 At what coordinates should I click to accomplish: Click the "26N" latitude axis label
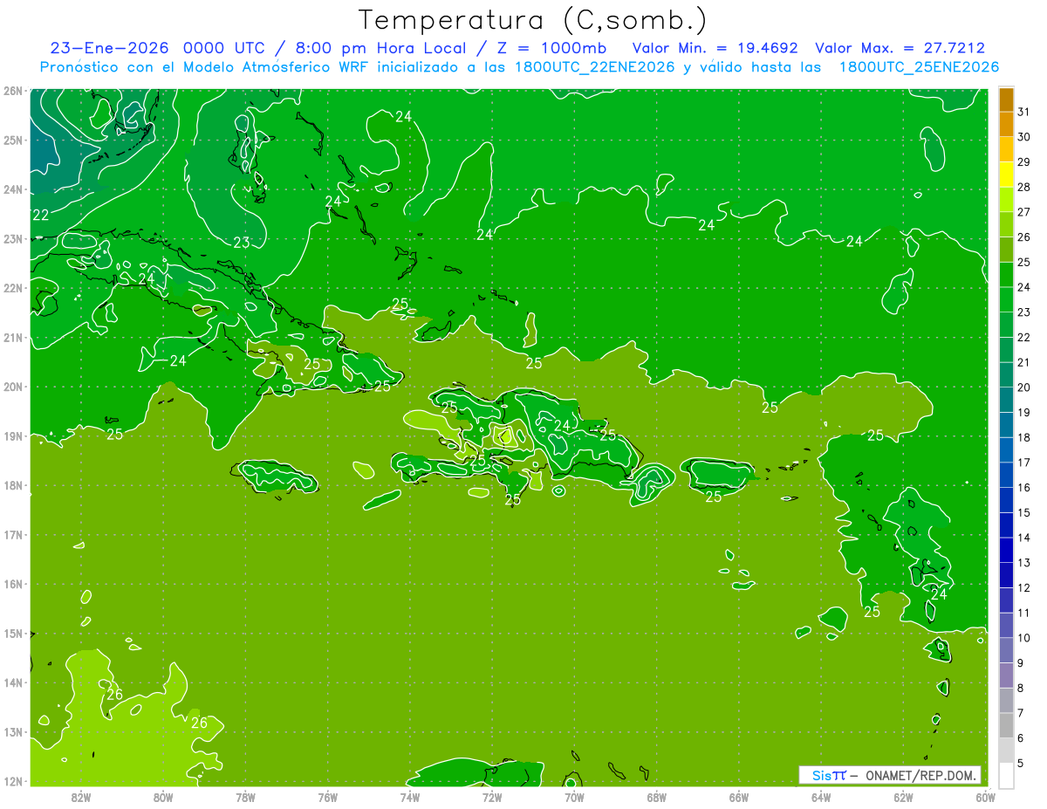click(12, 91)
